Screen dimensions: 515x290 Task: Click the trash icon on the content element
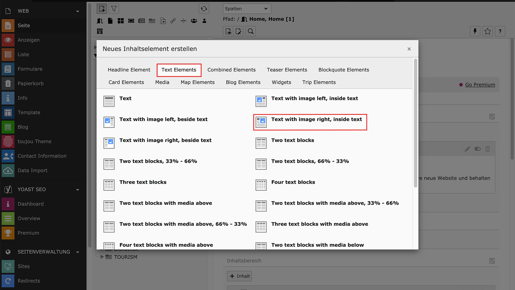pyautogui.click(x=488, y=149)
